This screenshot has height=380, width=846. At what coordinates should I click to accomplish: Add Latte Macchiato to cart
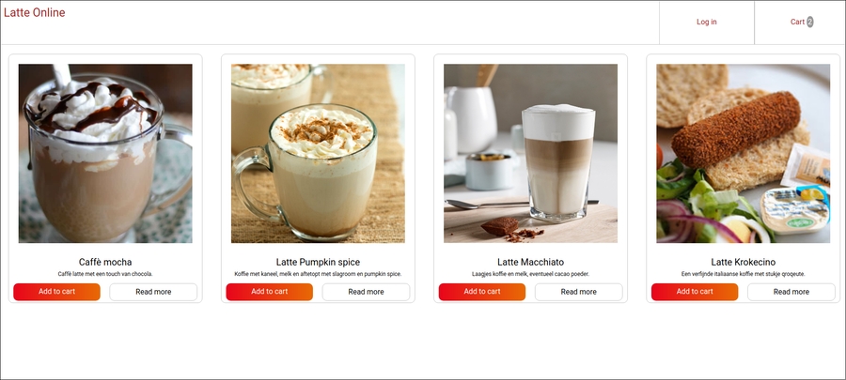pos(482,292)
